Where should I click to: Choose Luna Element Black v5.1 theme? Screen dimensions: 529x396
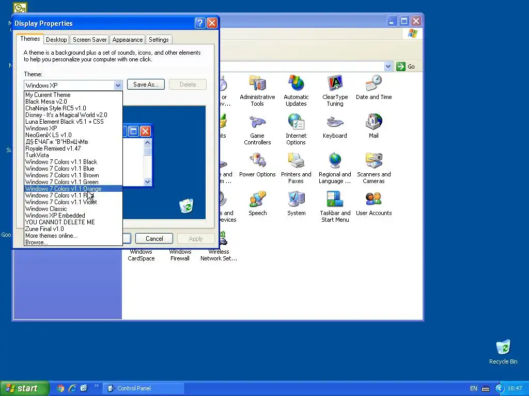coord(73,122)
